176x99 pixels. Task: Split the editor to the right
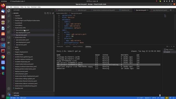tap(170, 10)
